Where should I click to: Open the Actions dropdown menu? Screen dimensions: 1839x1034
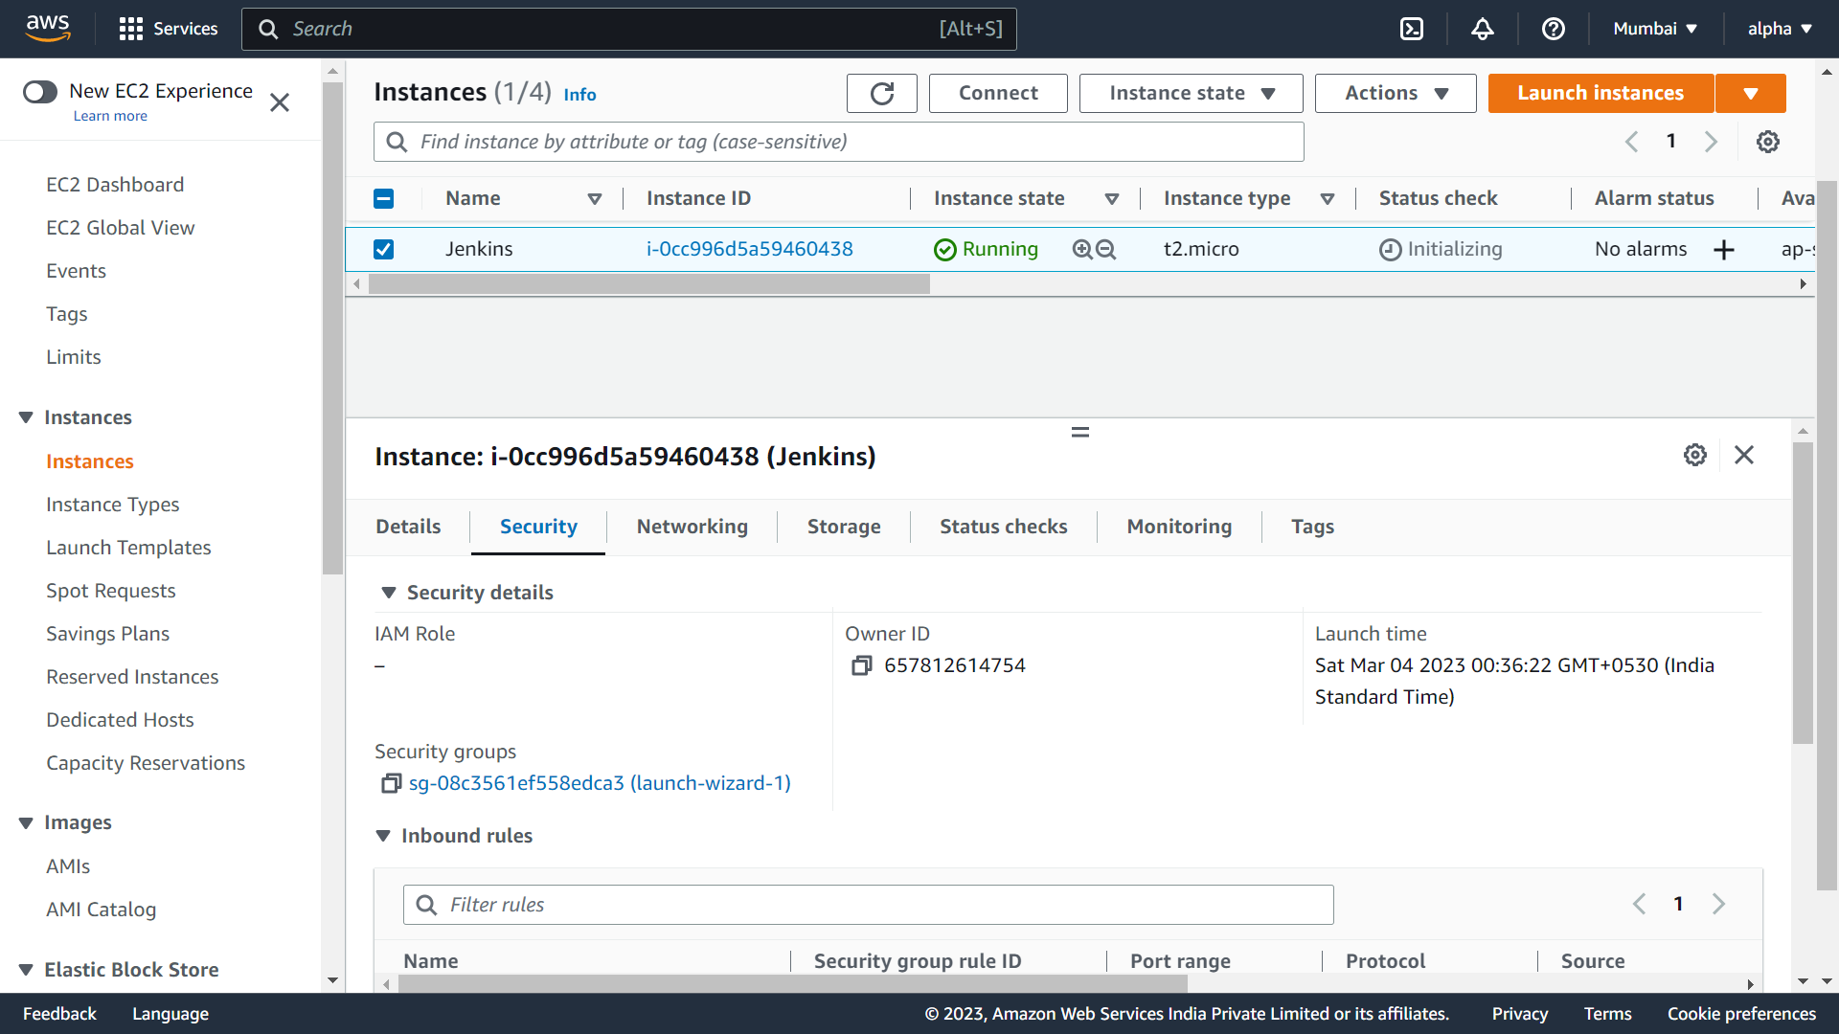point(1395,93)
